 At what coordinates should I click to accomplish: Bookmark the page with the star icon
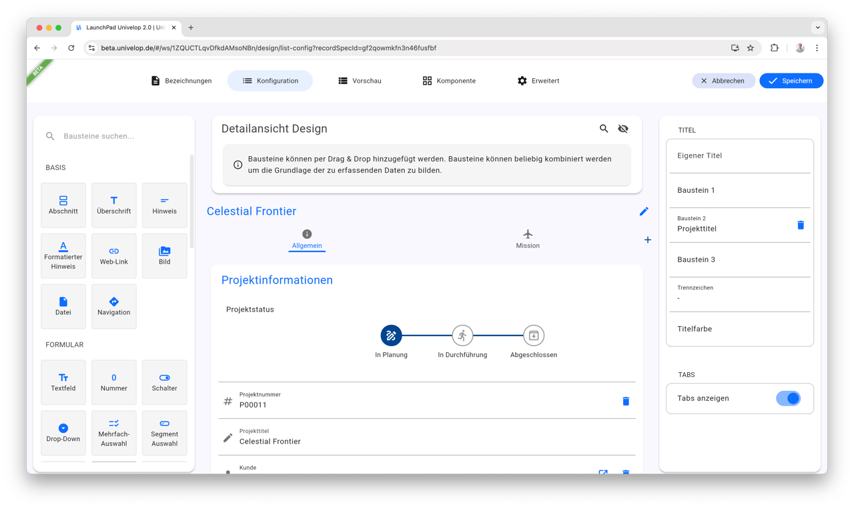(751, 48)
